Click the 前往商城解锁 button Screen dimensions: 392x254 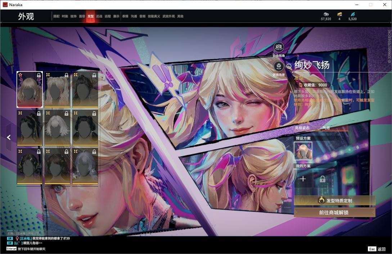[334, 212]
